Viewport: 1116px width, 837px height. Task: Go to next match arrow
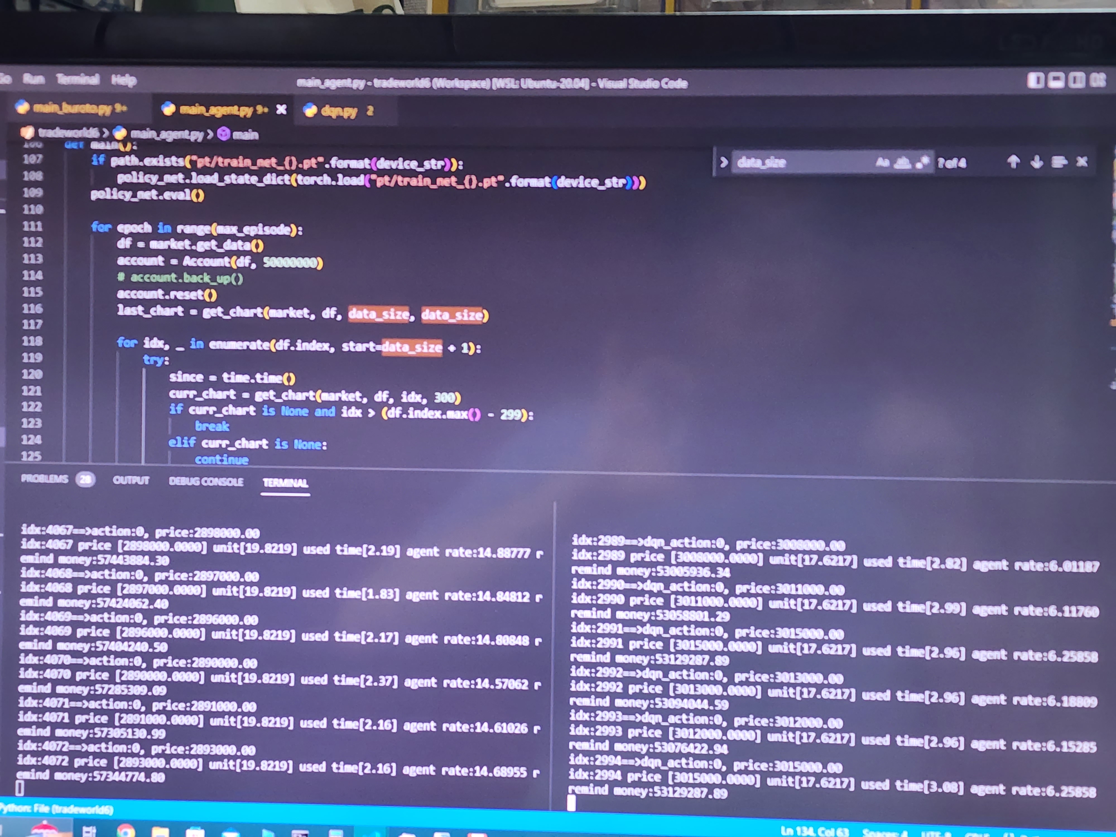pyautogui.click(x=1036, y=162)
